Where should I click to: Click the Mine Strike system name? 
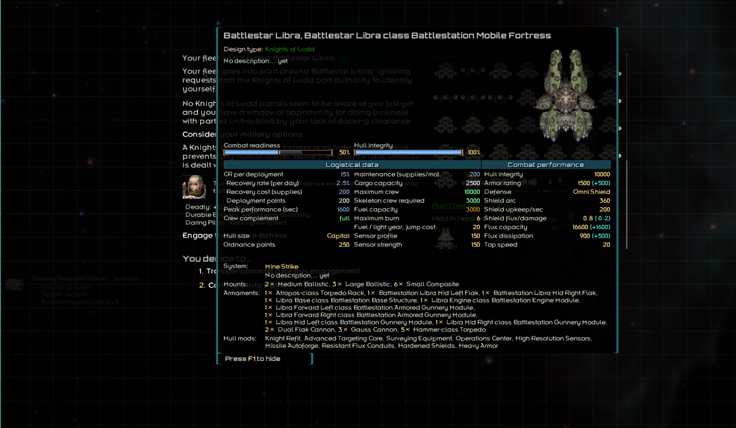pos(282,267)
